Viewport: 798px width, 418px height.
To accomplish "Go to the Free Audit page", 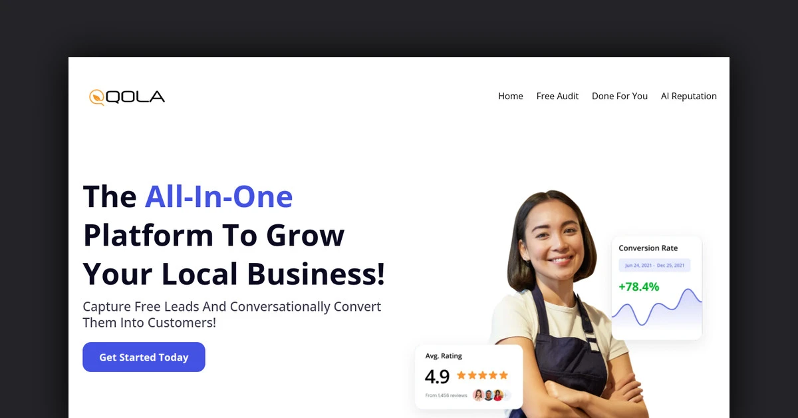I will coord(557,96).
